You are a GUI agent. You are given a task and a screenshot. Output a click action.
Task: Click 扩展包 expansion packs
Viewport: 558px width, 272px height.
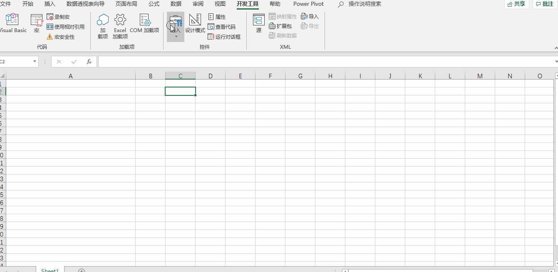[280, 26]
